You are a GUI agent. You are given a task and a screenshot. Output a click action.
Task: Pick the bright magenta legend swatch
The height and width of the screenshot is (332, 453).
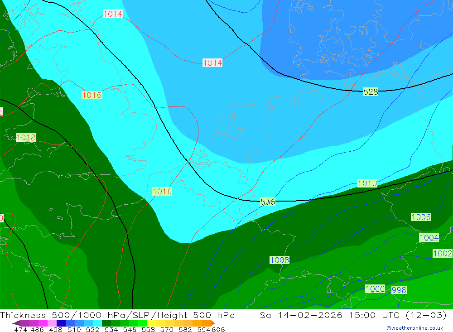point(43,323)
